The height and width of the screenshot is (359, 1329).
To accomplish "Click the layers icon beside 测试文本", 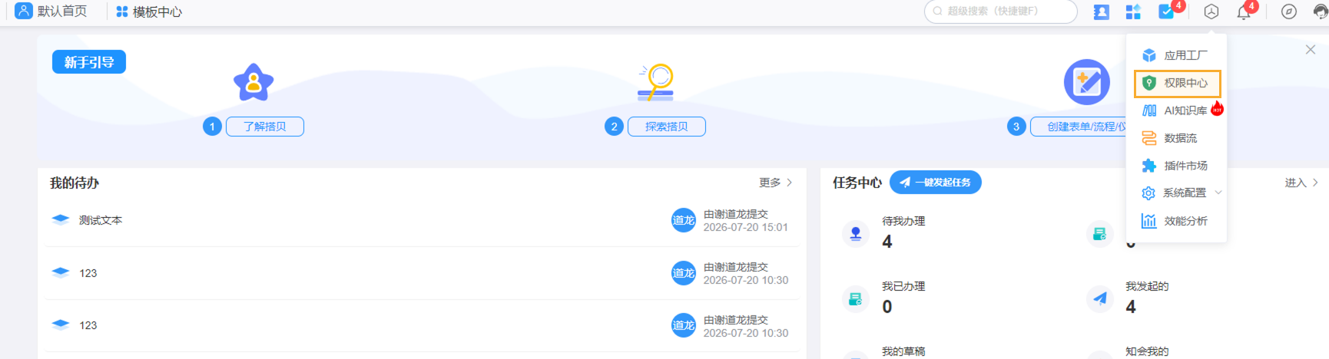I will [61, 219].
